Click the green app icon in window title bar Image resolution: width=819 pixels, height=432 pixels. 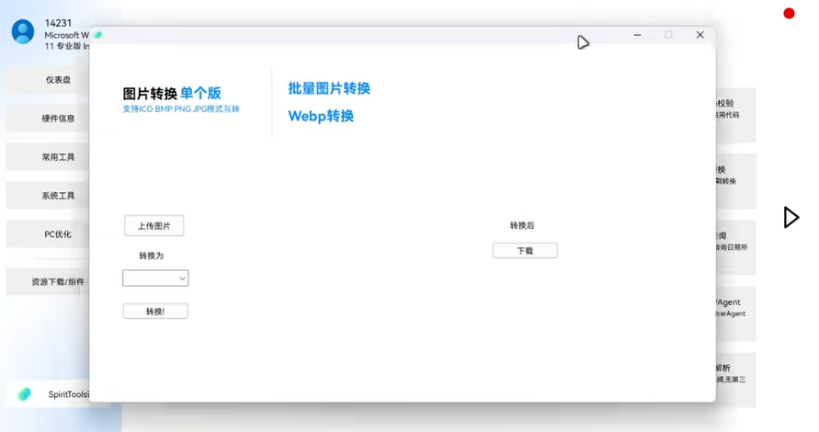98,35
